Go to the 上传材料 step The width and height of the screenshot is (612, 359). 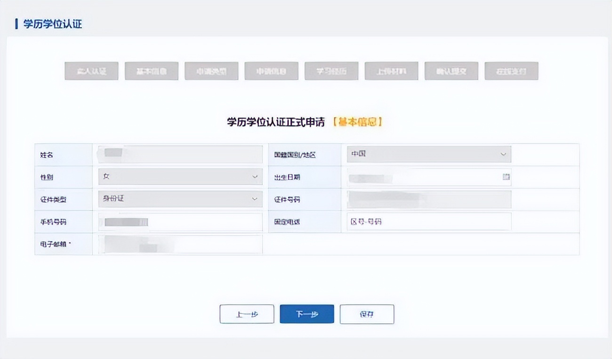click(x=391, y=71)
